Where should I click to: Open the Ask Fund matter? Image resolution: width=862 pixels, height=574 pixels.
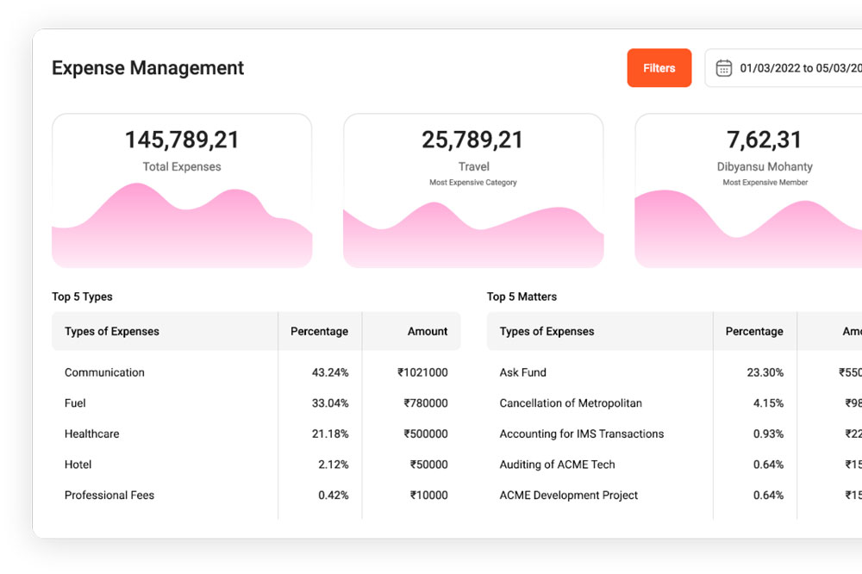523,373
